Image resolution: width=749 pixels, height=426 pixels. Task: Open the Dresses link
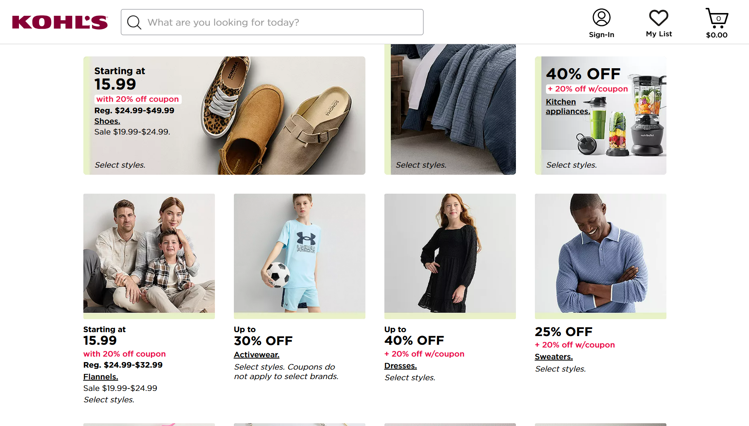401,366
